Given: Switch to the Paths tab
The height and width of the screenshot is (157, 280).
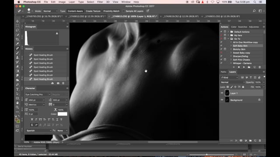Looking at the screenshot, I should coord(224,72).
